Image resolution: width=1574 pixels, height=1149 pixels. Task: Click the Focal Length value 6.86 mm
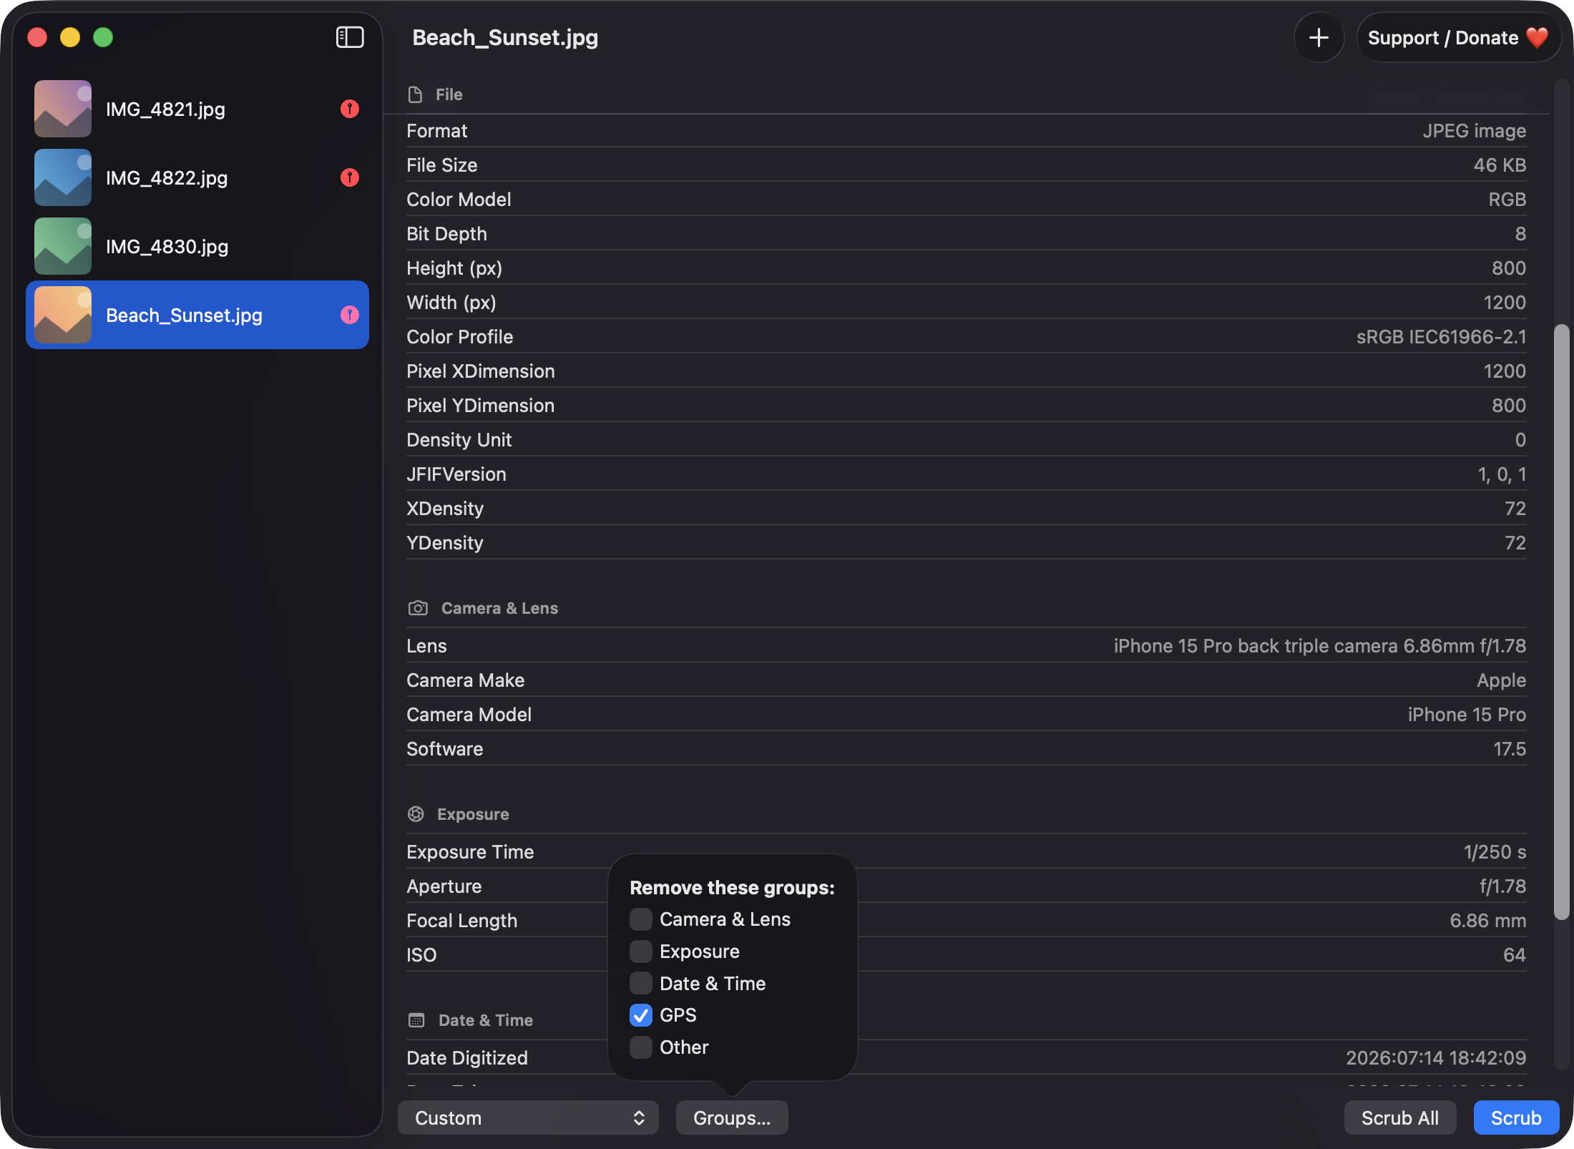[x=1488, y=921]
